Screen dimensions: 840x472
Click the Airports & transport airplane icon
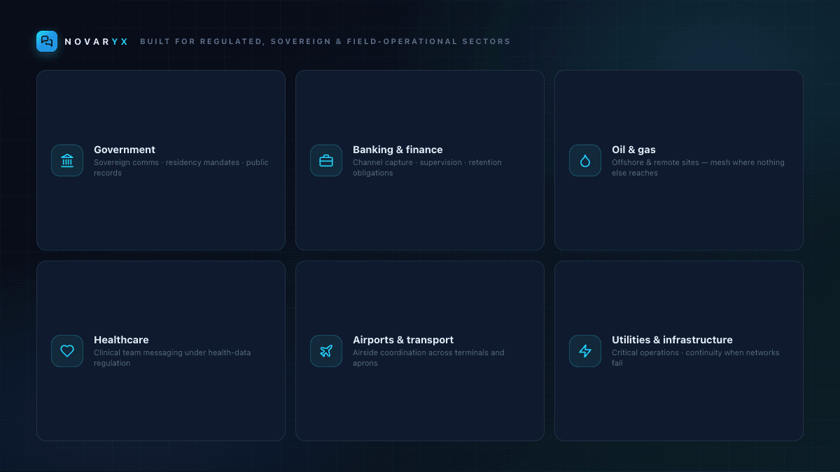coord(326,351)
